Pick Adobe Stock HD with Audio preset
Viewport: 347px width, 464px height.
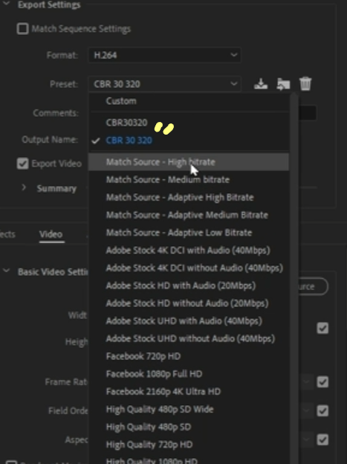click(189, 286)
